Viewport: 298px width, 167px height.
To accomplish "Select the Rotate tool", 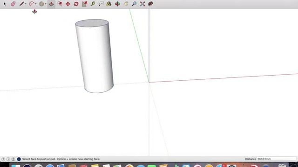I will coord(76,4).
